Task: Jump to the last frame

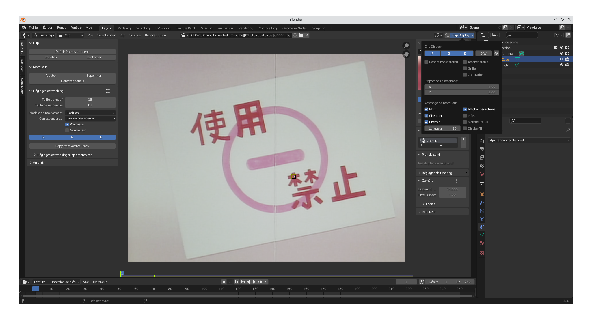Action: coord(266,282)
